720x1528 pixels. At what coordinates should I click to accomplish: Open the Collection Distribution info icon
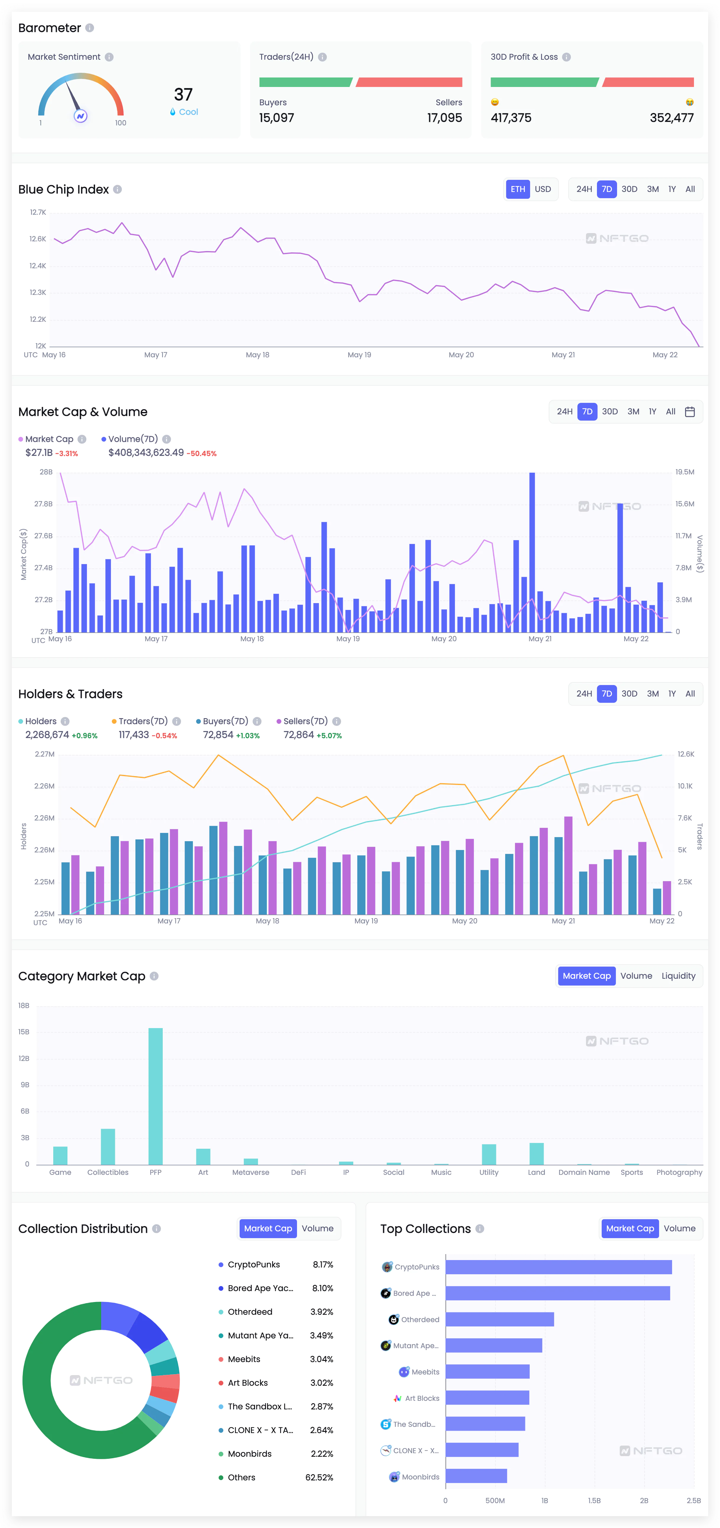(x=156, y=1228)
